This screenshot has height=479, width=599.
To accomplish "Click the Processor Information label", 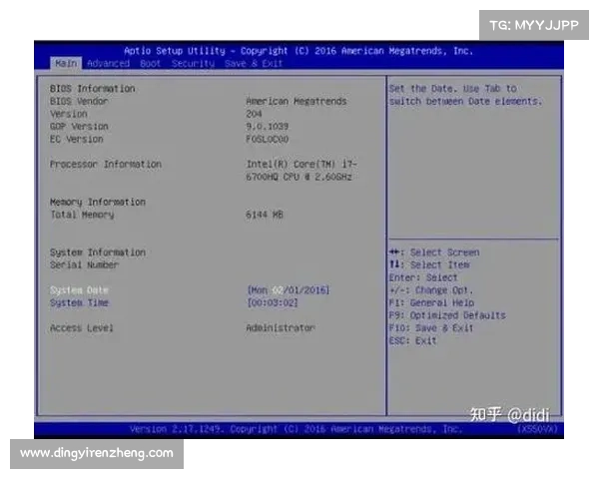I will click(106, 165).
